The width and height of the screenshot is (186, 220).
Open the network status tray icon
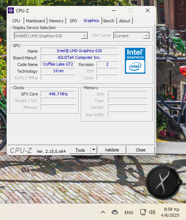coord(143,212)
